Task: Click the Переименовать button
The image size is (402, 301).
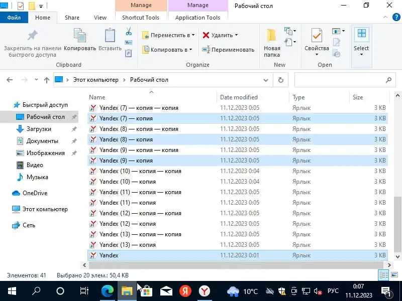Action: click(x=228, y=50)
